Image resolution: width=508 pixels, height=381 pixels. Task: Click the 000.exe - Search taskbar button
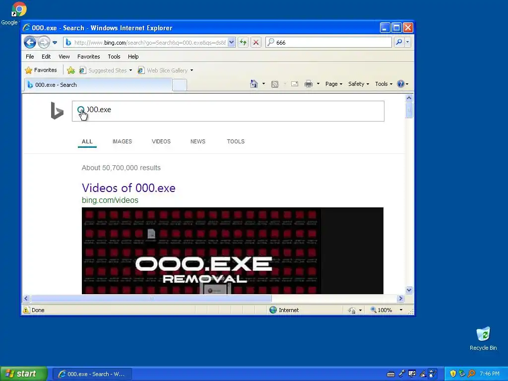92,374
